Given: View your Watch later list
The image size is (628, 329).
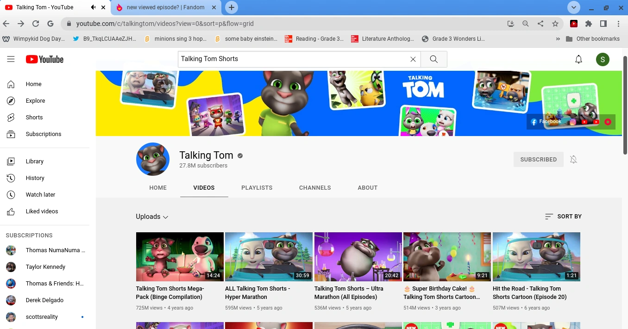Looking at the screenshot, I should point(40,194).
